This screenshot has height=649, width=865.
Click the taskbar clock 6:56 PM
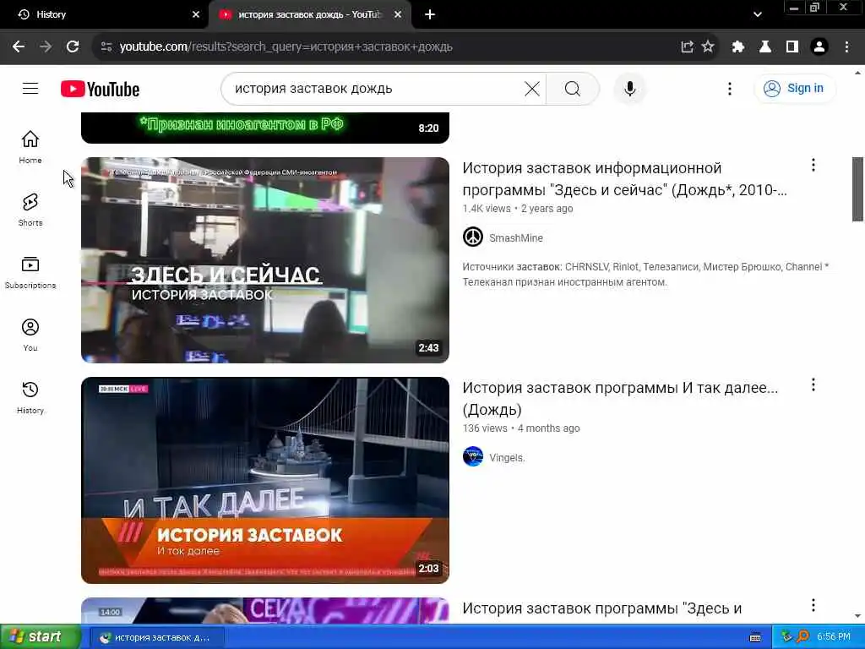point(834,637)
